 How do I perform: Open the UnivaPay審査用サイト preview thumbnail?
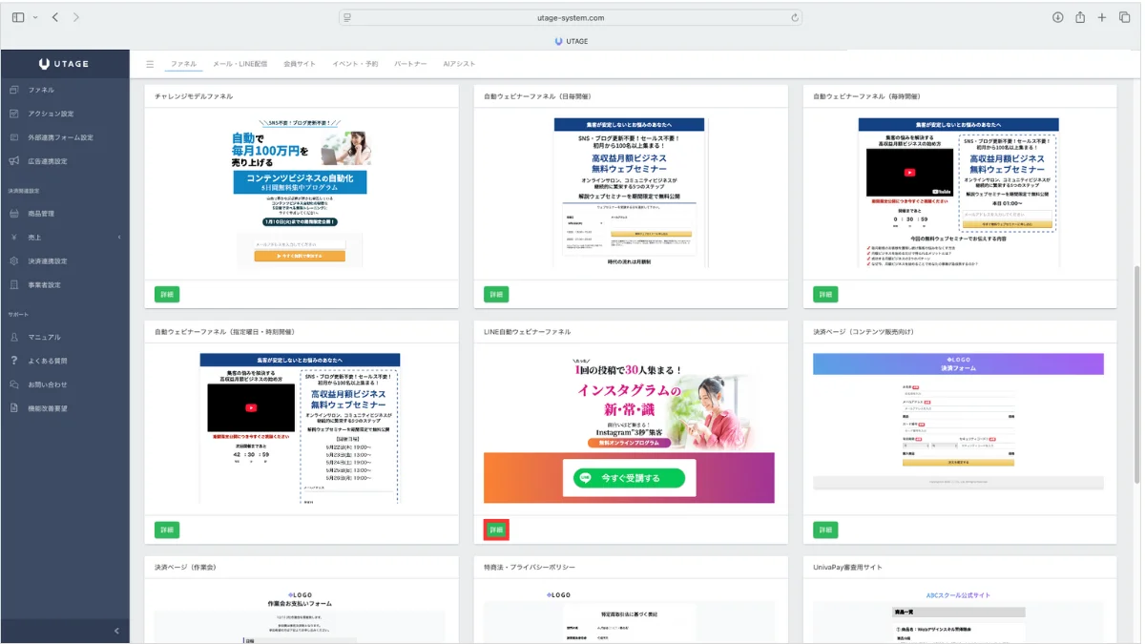[959, 615]
